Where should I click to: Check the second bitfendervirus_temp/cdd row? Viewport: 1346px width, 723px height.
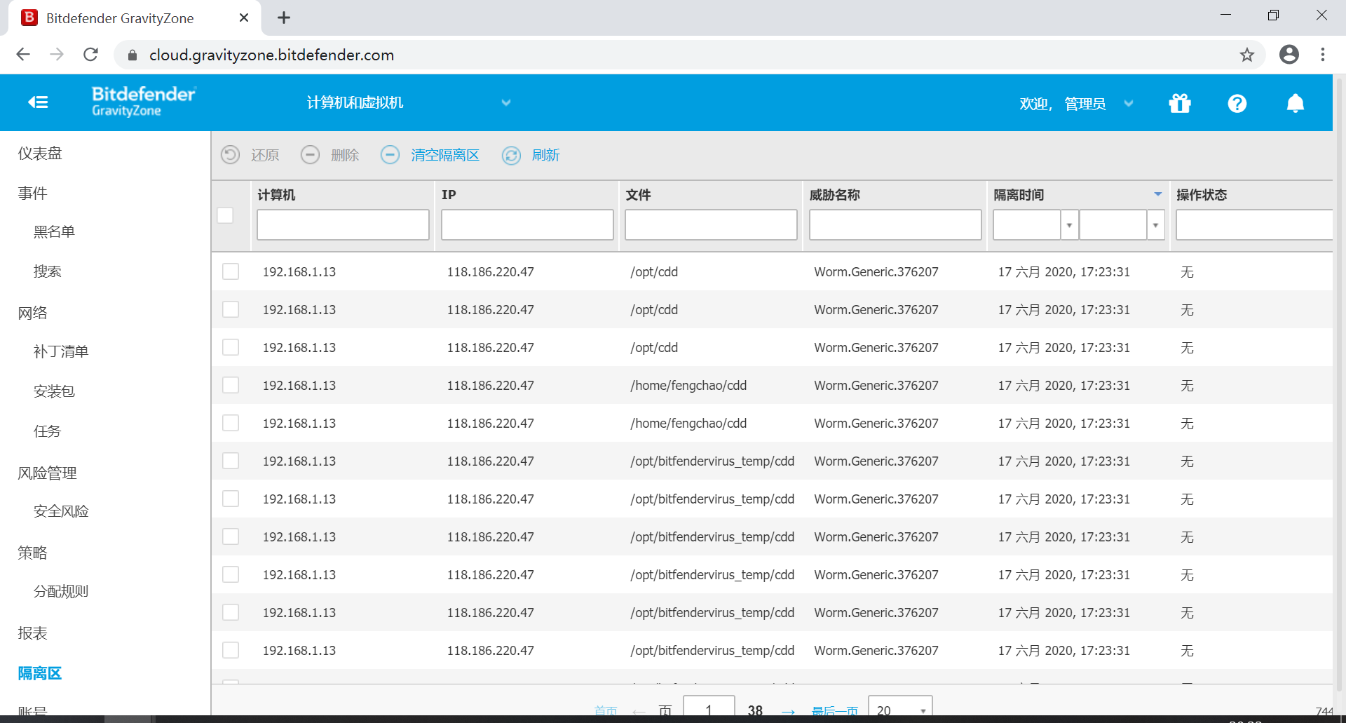[231, 499]
